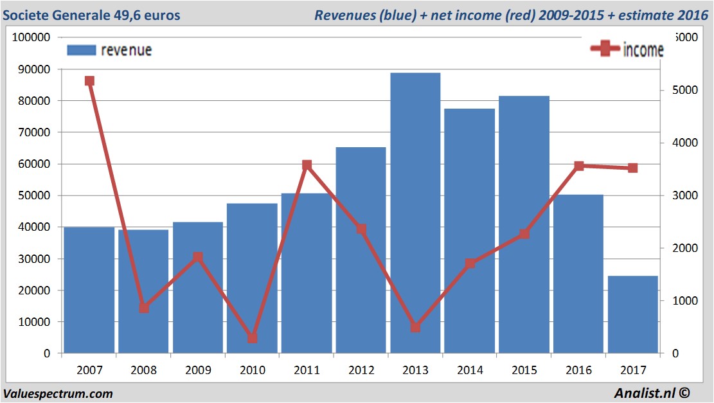Click the 10000 left axis label
714x403 pixels.
(x=34, y=321)
